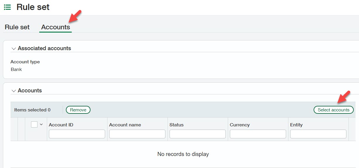Click the Remove button
Screen dimensions: 359x168
point(78,110)
